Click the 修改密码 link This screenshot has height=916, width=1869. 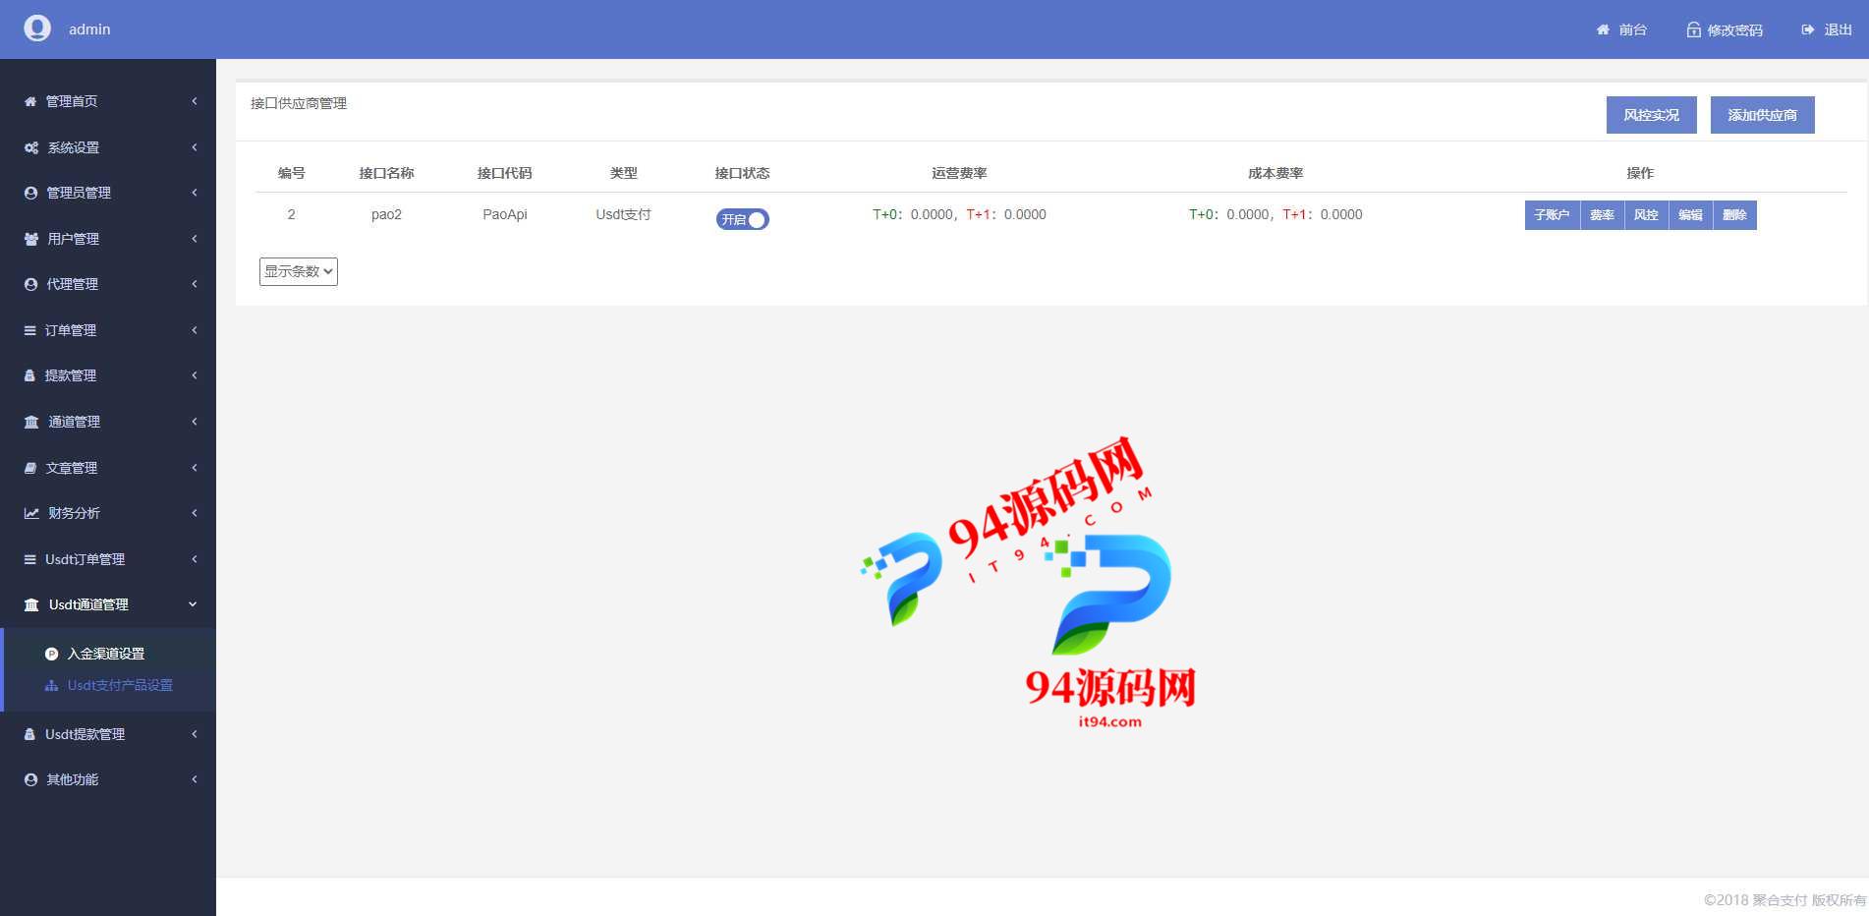pyautogui.click(x=1735, y=29)
